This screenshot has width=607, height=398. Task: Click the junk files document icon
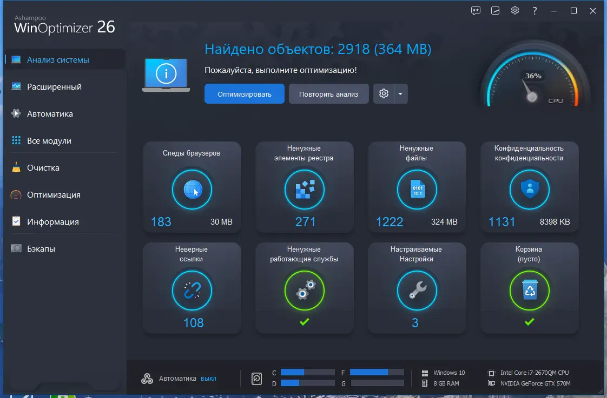pyautogui.click(x=417, y=190)
